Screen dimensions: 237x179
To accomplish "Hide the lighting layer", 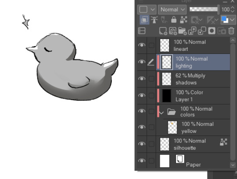I will (x=142, y=62).
